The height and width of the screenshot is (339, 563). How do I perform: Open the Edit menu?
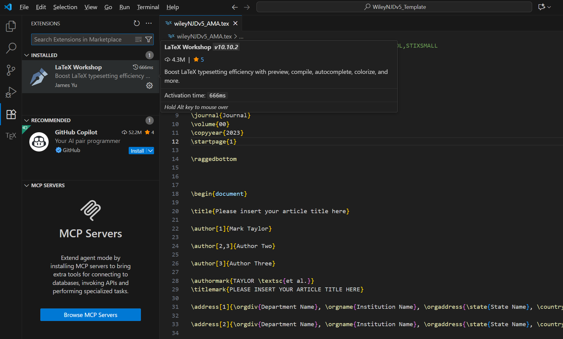[x=41, y=7]
